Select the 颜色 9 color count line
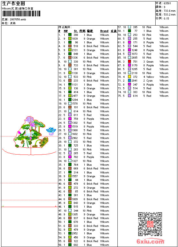Screen dimensions: 178x247 click(160, 7)
